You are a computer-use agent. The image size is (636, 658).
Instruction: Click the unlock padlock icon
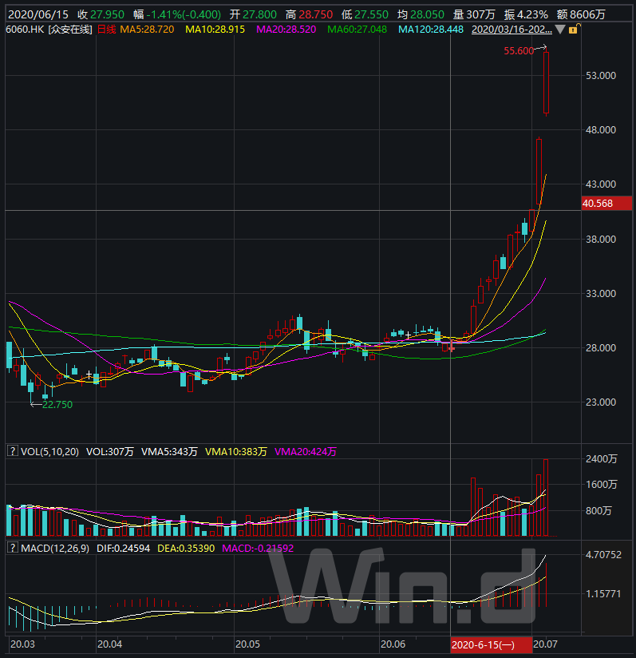[574, 29]
